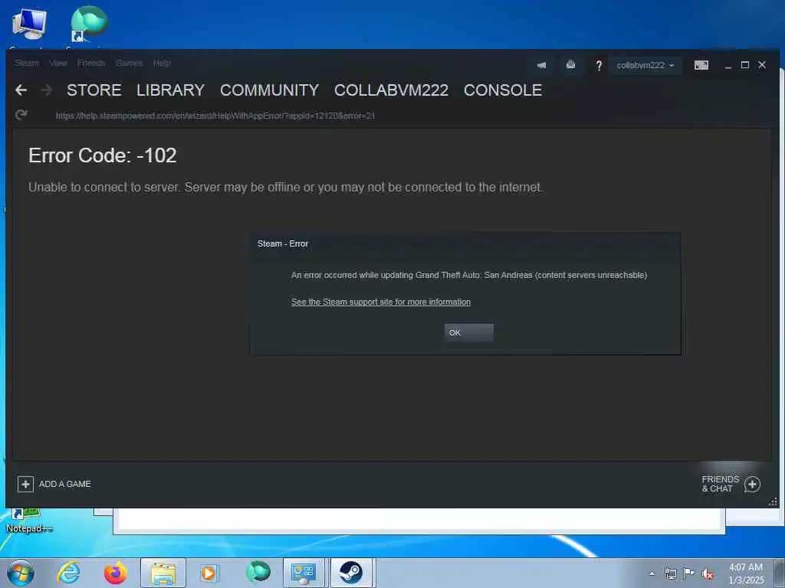The image size is (785, 588).
Task: Open the Steam menu
Action: (x=27, y=63)
